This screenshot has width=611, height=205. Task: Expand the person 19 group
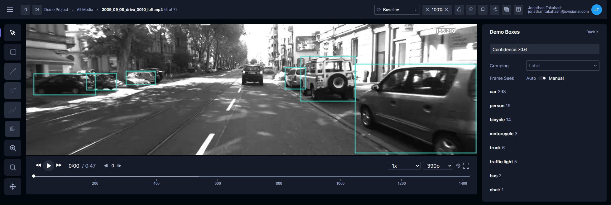500,106
